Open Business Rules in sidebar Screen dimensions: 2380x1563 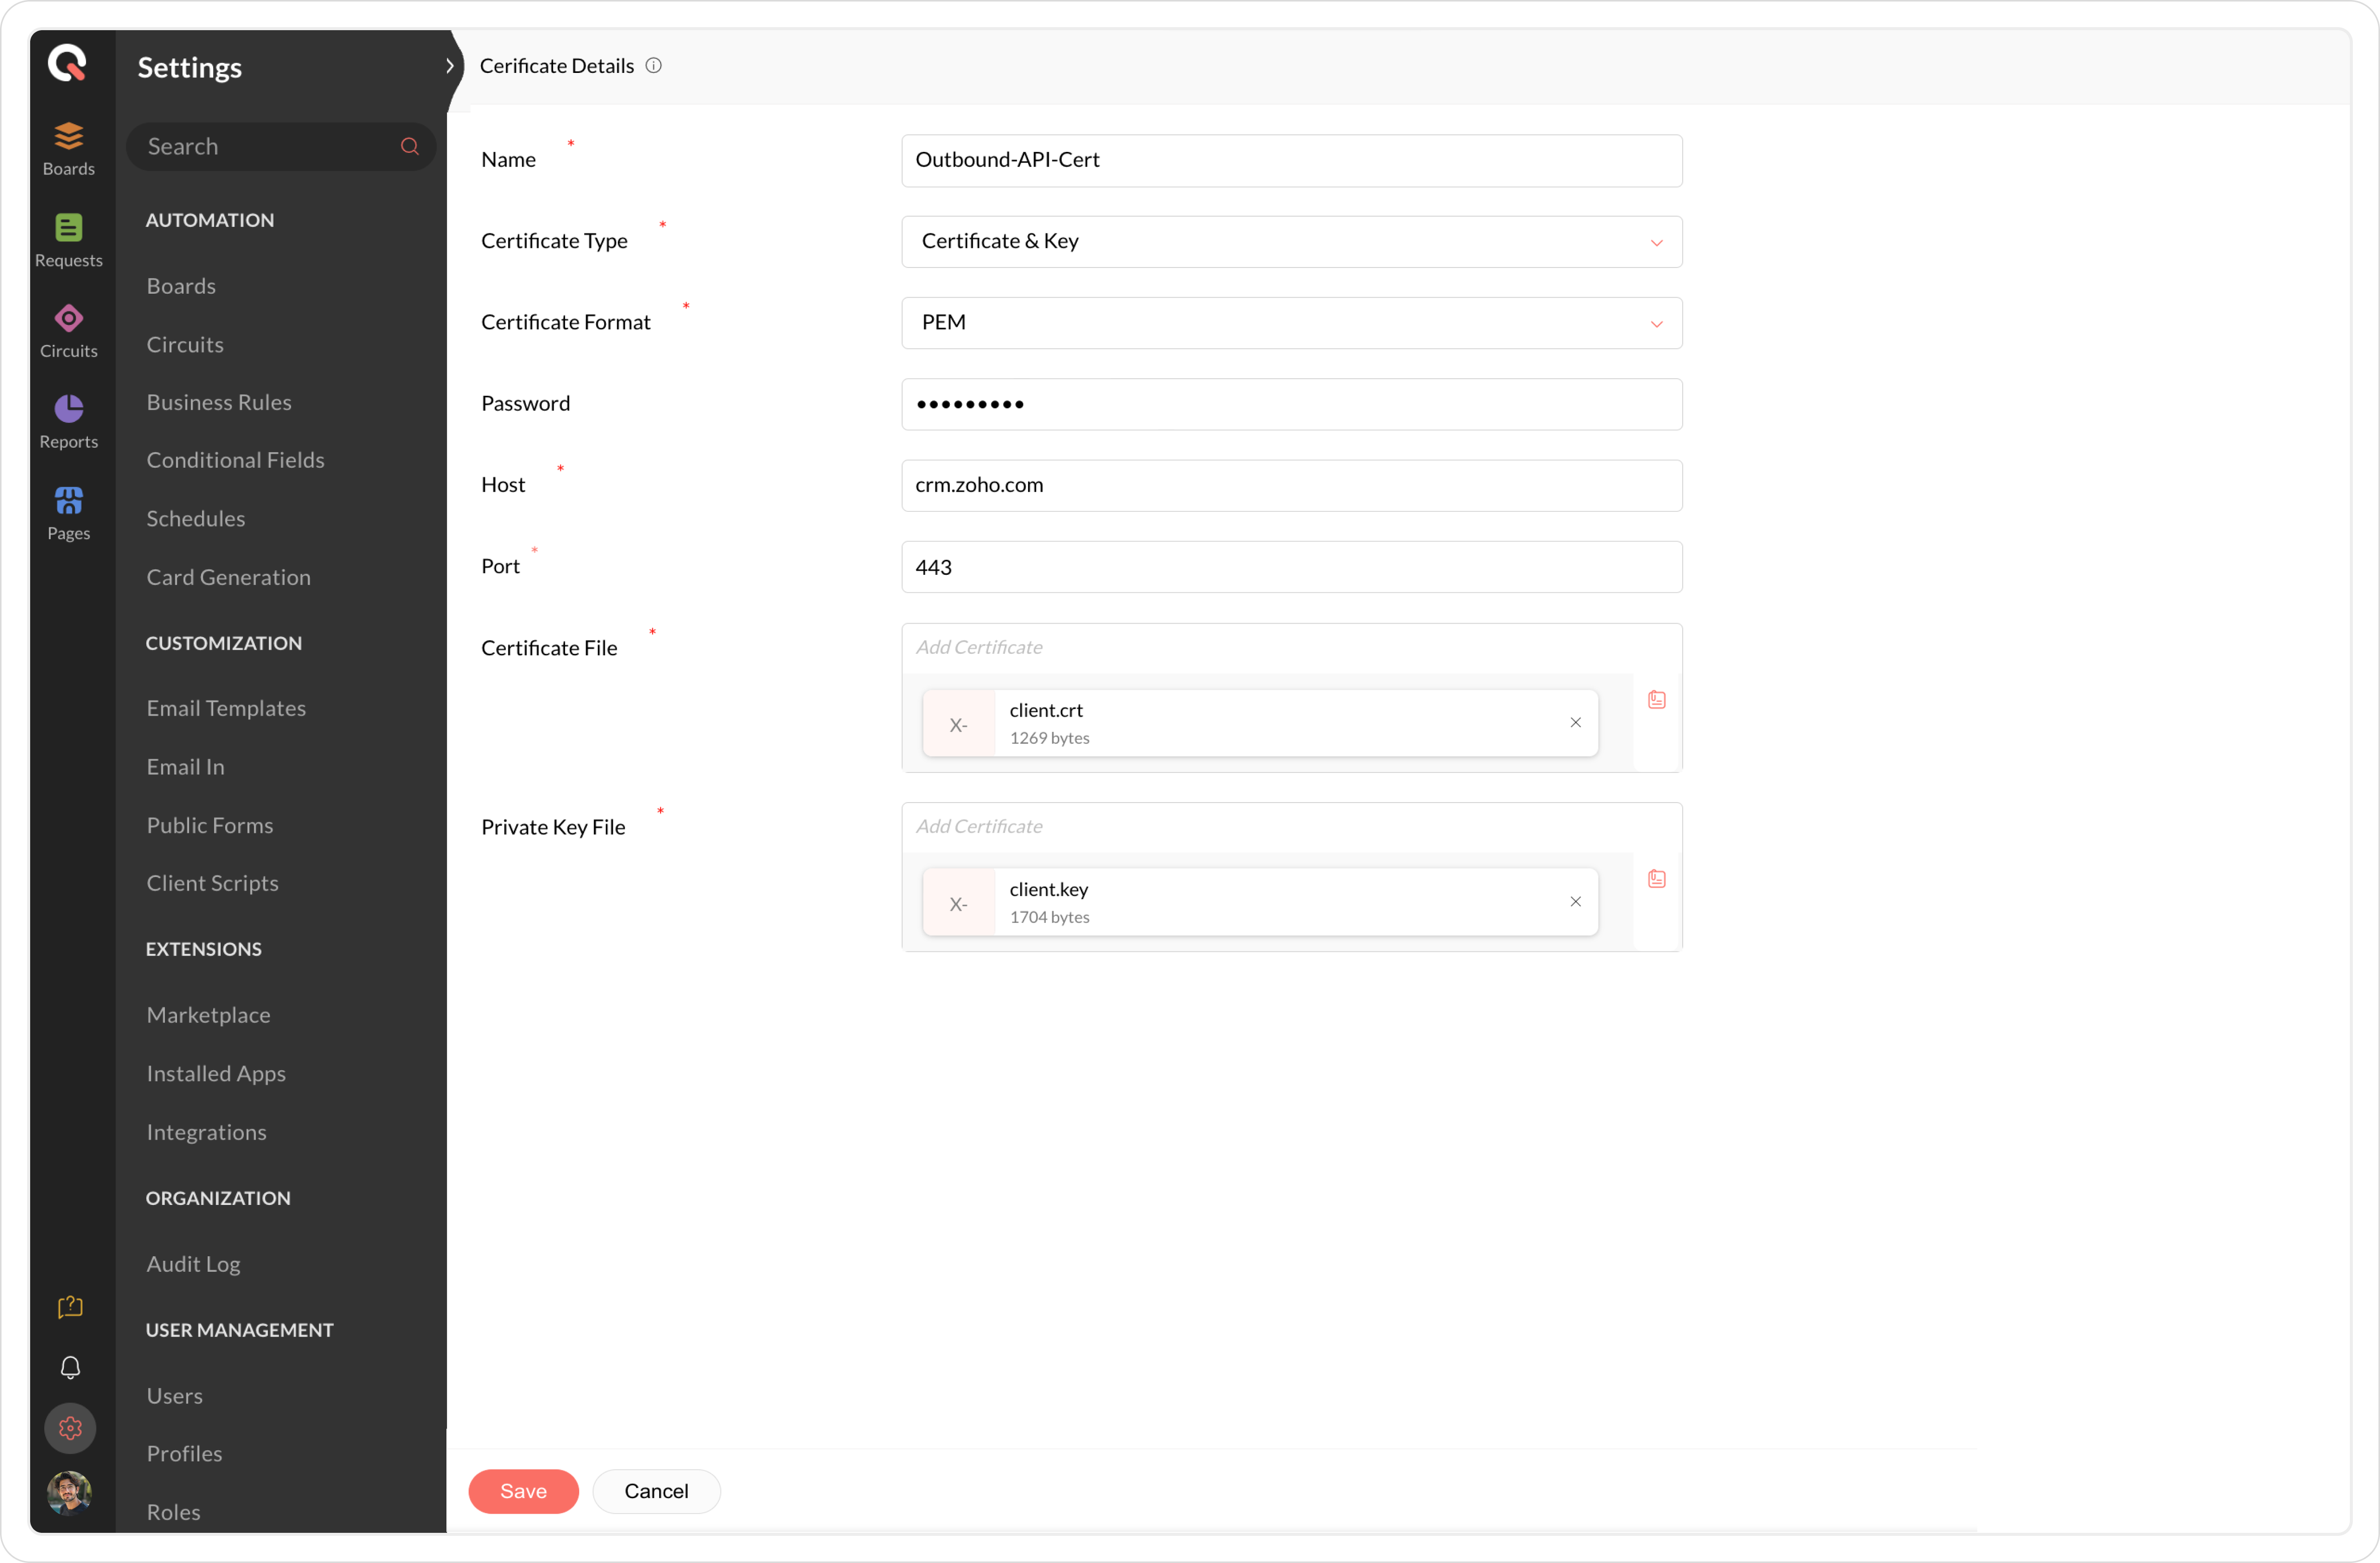pos(219,402)
